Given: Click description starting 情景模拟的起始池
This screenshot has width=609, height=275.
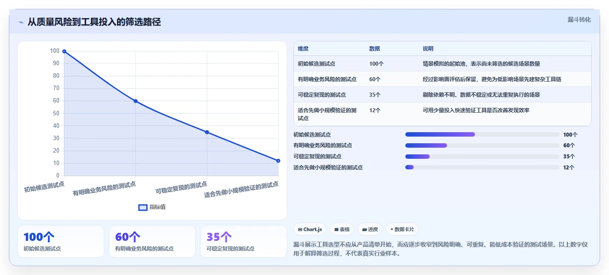Looking at the screenshot, I should pos(482,64).
